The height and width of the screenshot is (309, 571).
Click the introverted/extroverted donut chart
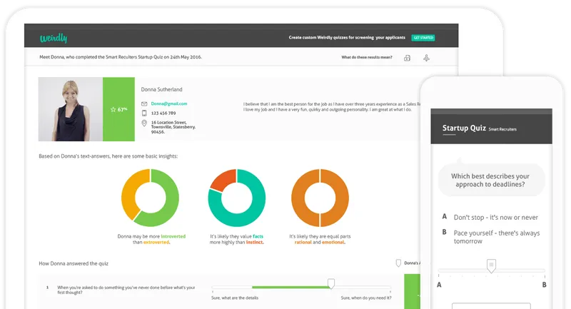(150, 198)
